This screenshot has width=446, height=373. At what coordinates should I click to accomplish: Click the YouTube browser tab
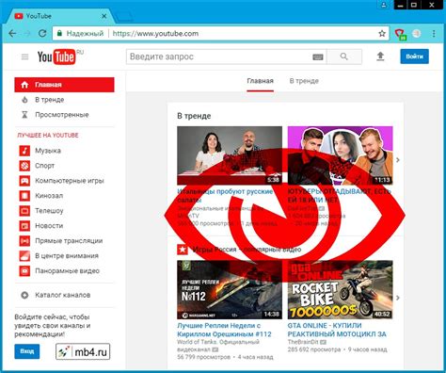(x=59, y=16)
